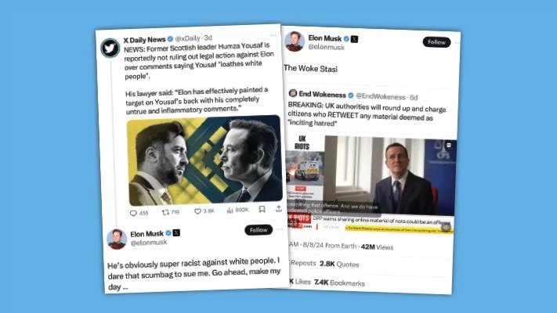Click the X Daily News account name
This screenshot has height=313, width=557.
click(x=145, y=39)
